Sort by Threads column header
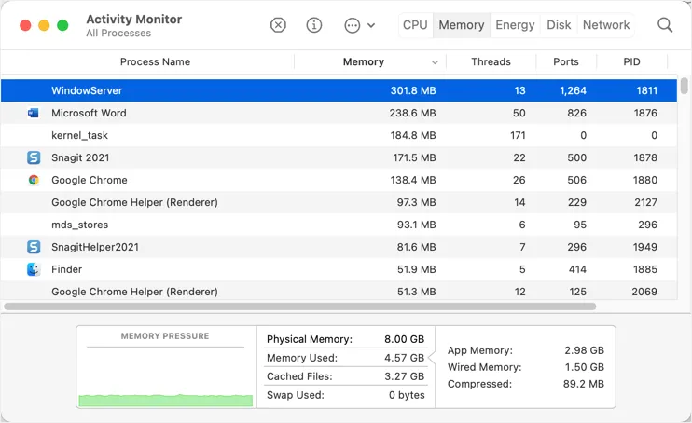 tap(491, 62)
